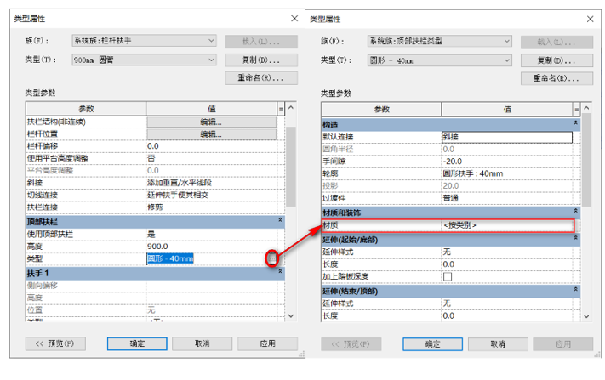Click 延伸样式 value 无 under 结束/顶部
The width and height of the screenshot is (605, 380).
[507, 303]
